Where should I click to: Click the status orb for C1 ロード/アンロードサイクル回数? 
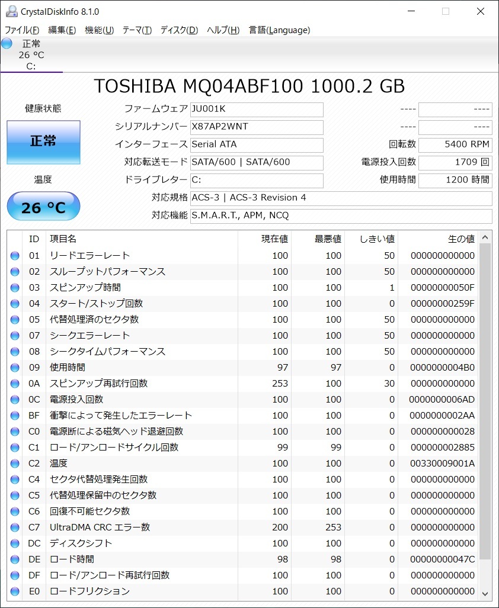(x=15, y=448)
